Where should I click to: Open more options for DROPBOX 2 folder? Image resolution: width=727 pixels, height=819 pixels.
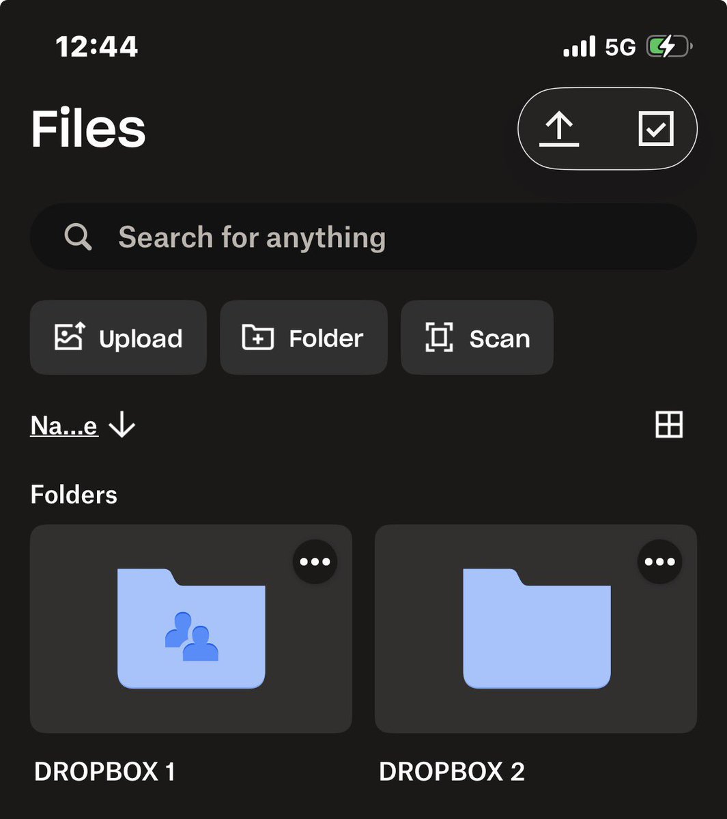coord(659,562)
